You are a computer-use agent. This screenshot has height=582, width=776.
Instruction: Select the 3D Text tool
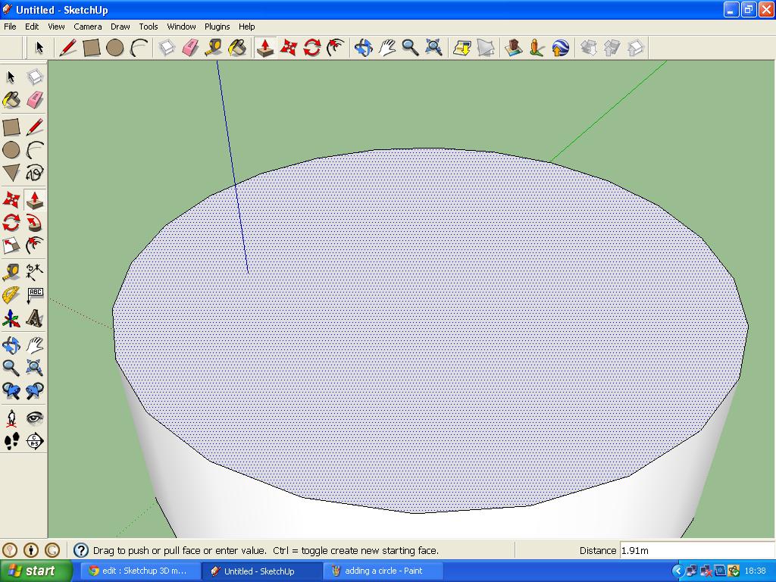point(35,319)
